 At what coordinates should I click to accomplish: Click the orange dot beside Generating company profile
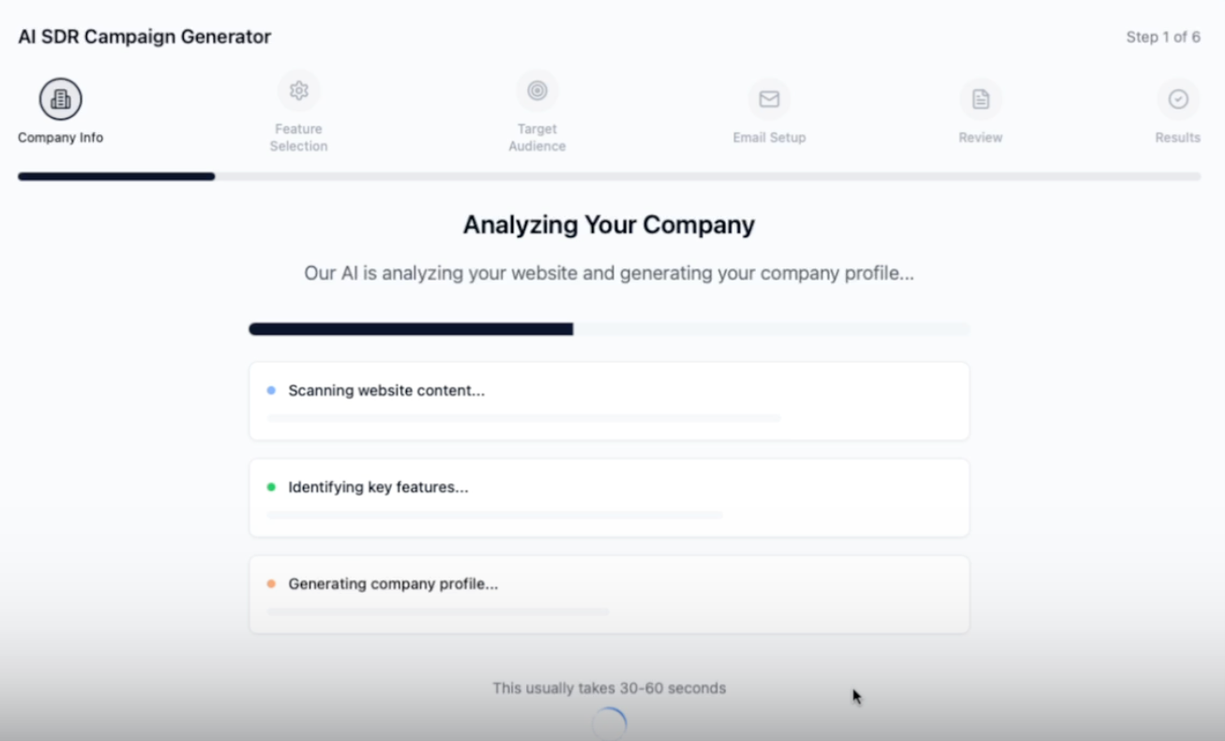271,583
